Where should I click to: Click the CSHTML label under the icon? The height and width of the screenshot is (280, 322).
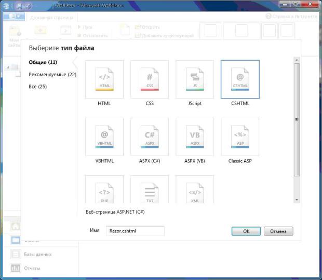click(240, 103)
